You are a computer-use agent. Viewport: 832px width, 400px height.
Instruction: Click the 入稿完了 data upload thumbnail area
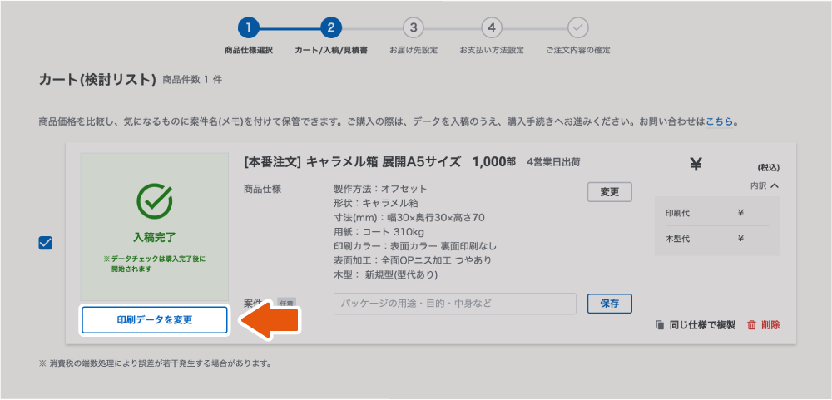pyautogui.click(x=155, y=227)
